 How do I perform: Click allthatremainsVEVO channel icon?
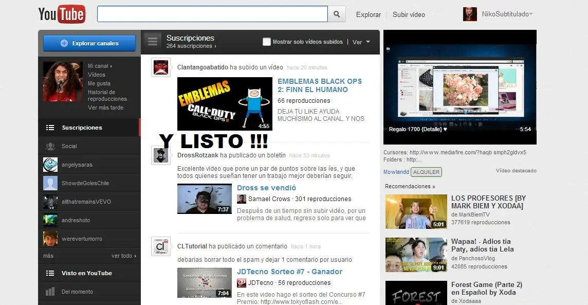click(x=50, y=202)
